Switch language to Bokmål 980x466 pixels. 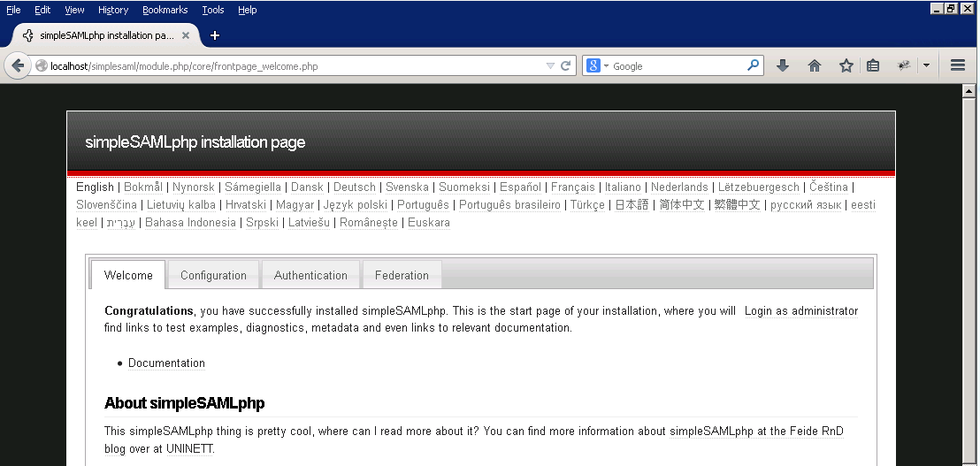[x=143, y=187]
